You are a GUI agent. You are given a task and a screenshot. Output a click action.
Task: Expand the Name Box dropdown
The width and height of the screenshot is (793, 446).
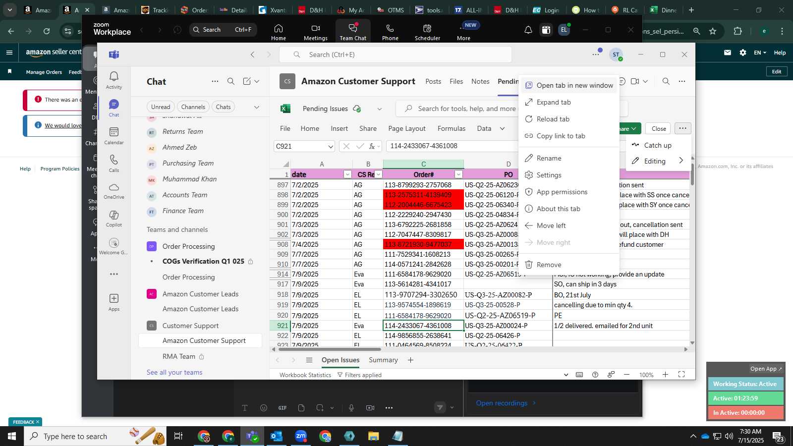coord(331,146)
